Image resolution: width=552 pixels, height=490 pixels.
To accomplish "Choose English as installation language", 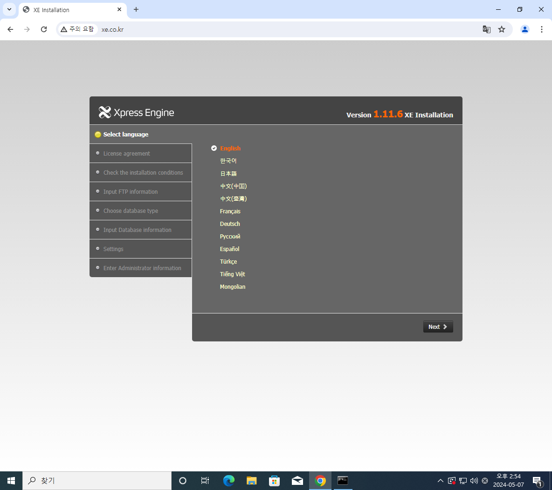I will click(230, 149).
